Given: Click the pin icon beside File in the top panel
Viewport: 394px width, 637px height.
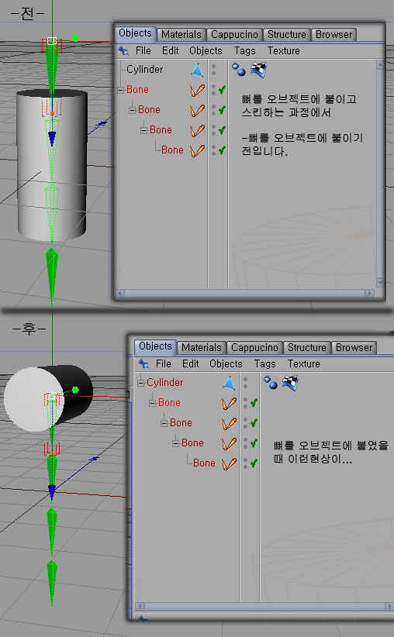Looking at the screenshot, I should click(x=123, y=51).
